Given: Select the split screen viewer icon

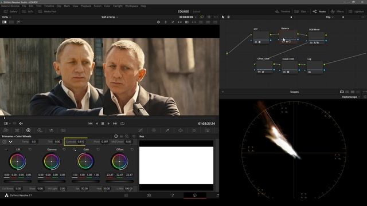Looking at the screenshot, I should (11, 22).
